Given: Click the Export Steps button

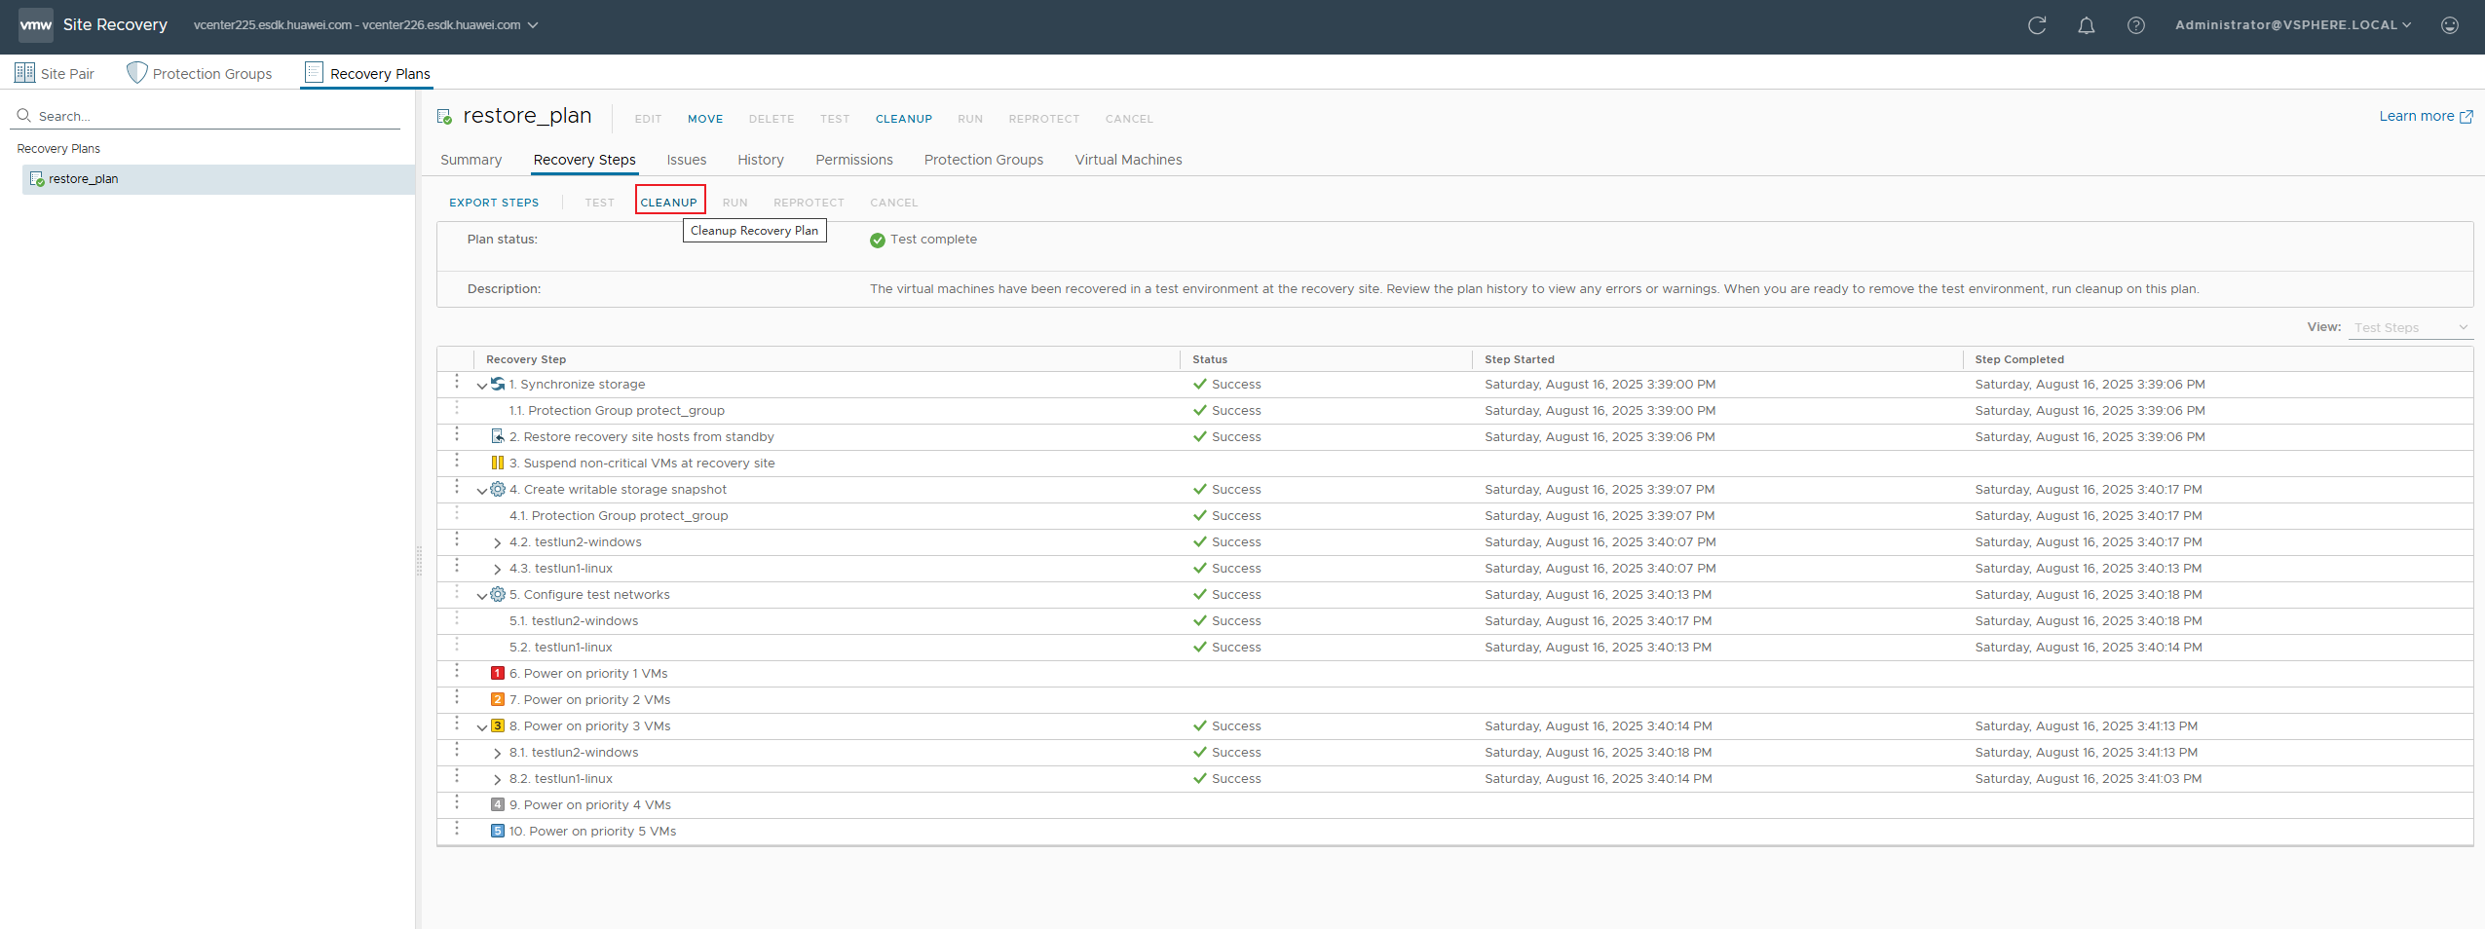Looking at the screenshot, I should 494,203.
